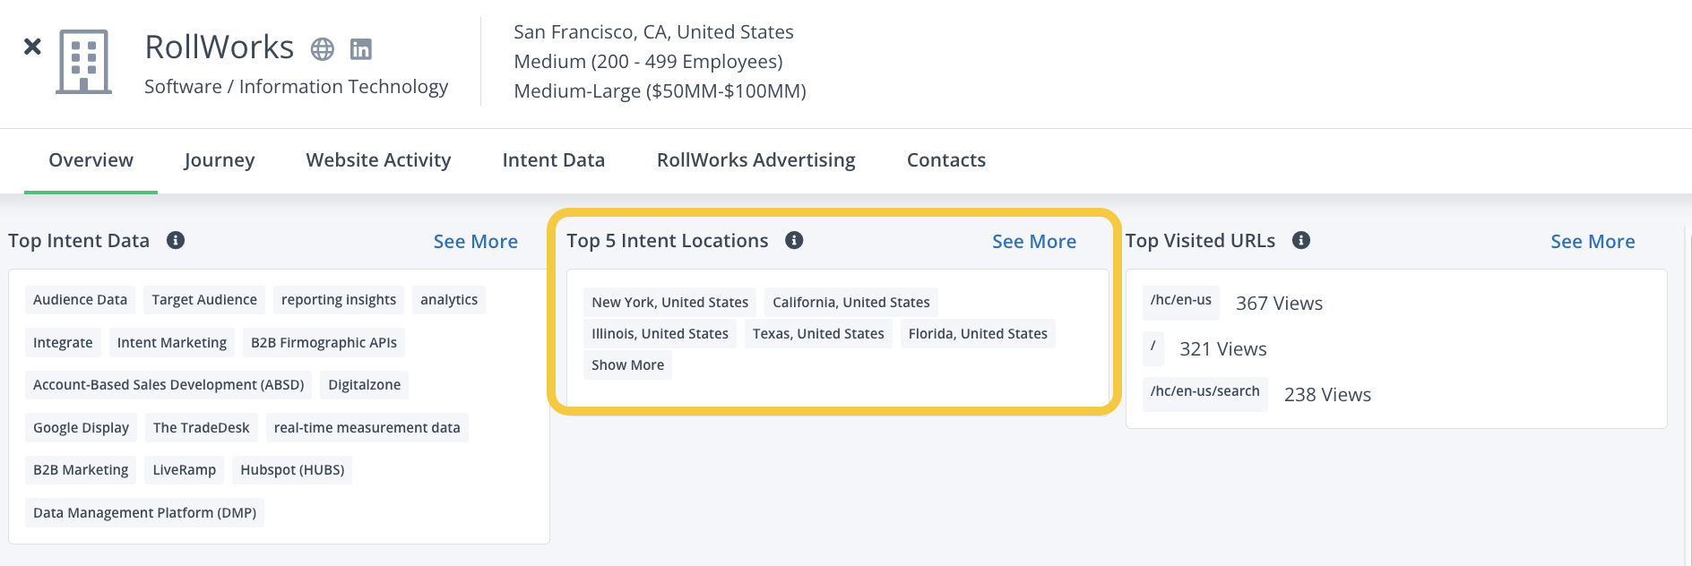
Task: Select the Intent Data tab
Action: coord(553,160)
